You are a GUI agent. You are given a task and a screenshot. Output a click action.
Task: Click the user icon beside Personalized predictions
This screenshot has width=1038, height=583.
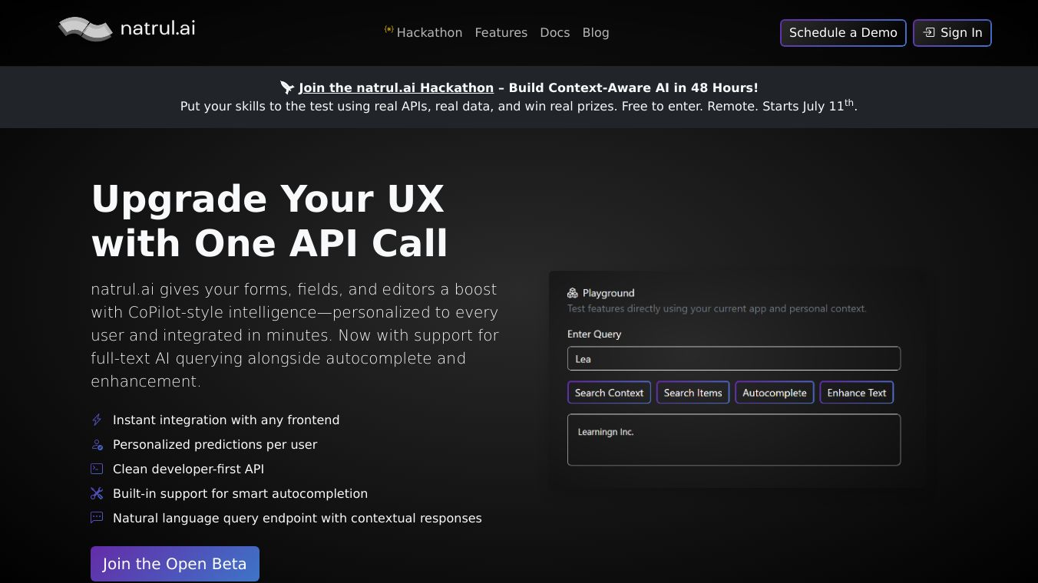click(97, 444)
